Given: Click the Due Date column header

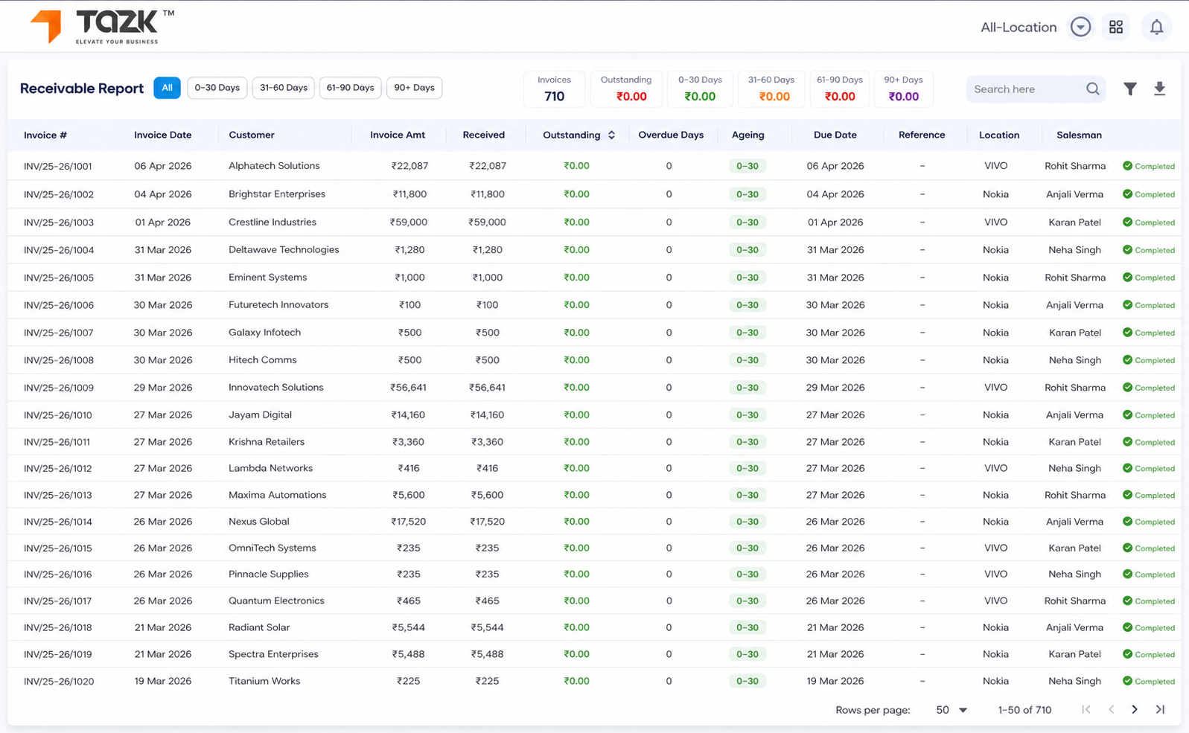Looking at the screenshot, I should pos(835,135).
